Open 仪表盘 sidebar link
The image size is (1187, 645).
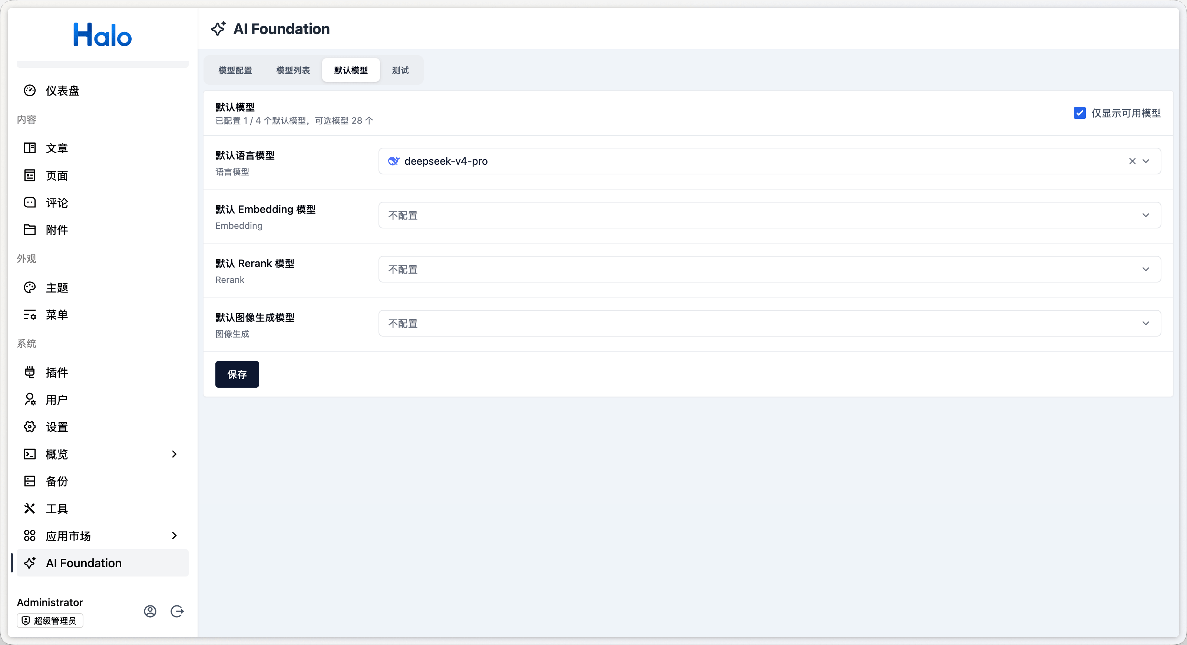click(102, 91)
